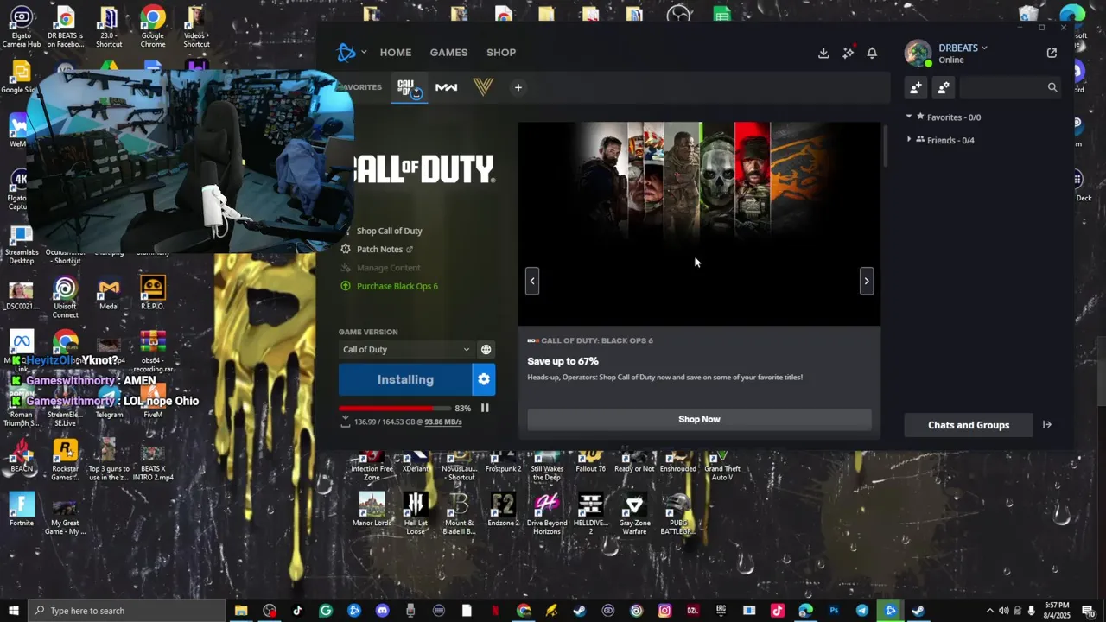The height and width of the screenshot is (622, 1106).
Task: Click the Installing button
Action: click(405, 379)
